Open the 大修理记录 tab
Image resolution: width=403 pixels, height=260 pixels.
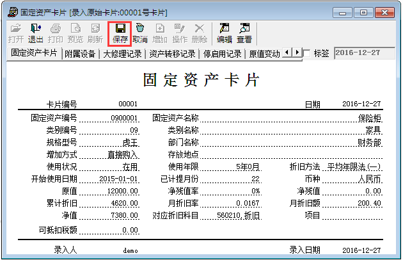click(x=122, y=54)
